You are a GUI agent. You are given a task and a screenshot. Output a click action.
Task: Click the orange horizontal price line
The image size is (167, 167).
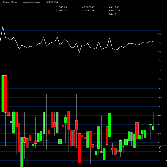point(83,145)
